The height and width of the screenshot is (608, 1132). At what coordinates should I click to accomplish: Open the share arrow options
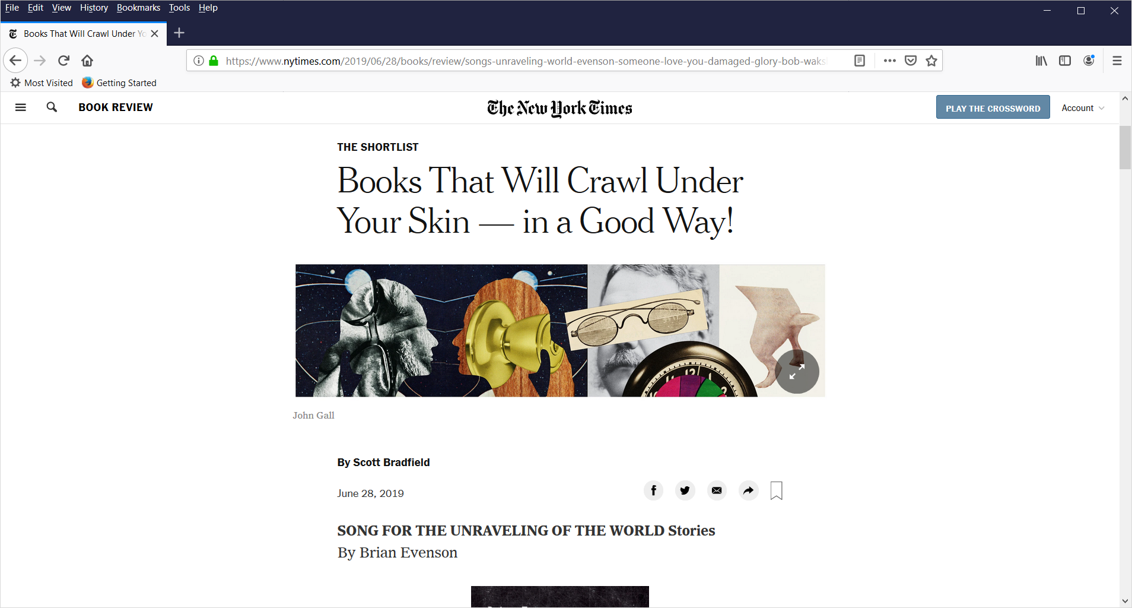749,490
